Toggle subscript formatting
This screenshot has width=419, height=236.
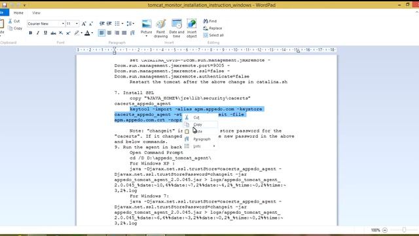[61, 33]
